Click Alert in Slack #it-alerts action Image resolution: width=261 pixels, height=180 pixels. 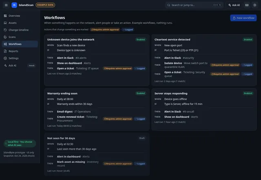(72, 58)
